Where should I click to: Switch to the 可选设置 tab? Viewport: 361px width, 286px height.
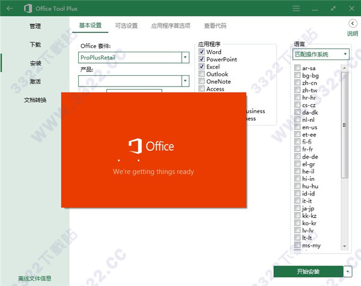(126, 25)
